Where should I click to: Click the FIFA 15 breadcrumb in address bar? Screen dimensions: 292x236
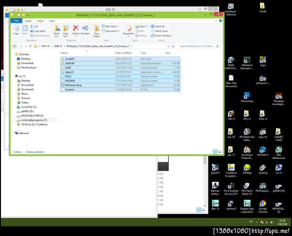pos(45,46)
